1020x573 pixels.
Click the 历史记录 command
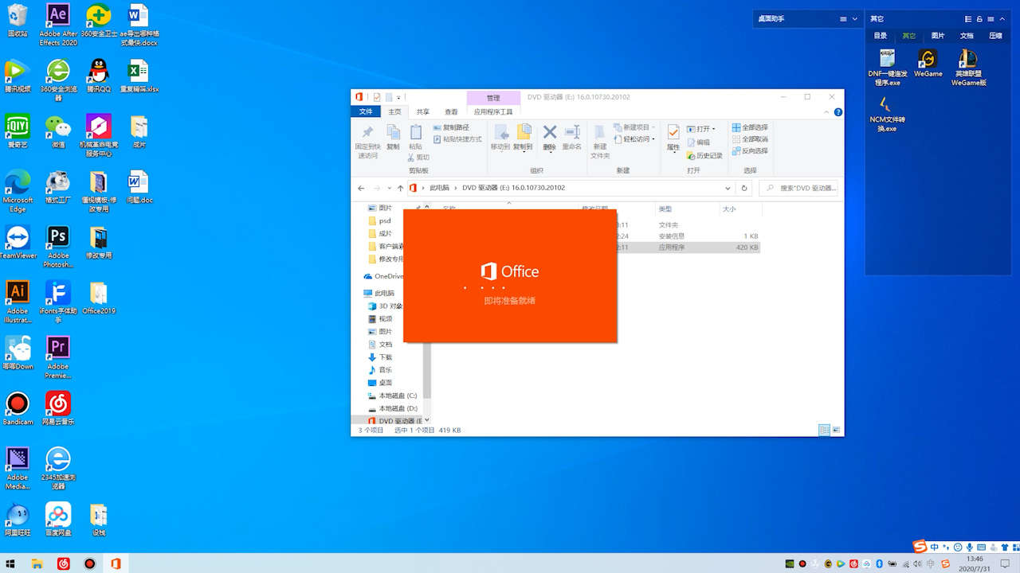click(x=704, y=156)
